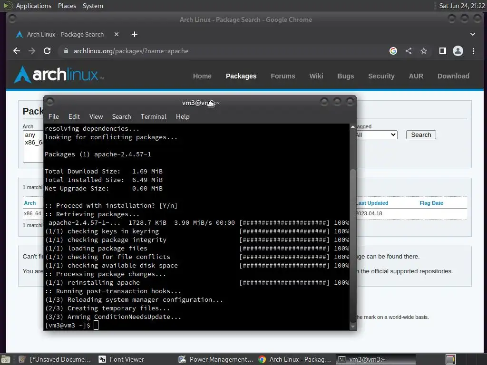
Task: Open the Chrome profile avatar
Action: (x=458, y=51)
